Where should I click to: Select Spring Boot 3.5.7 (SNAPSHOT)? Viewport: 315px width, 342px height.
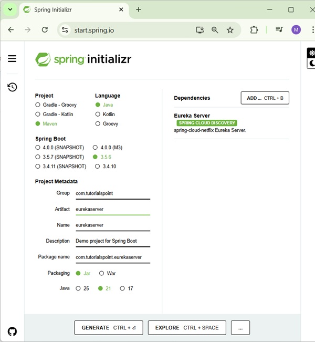(59, 157)
